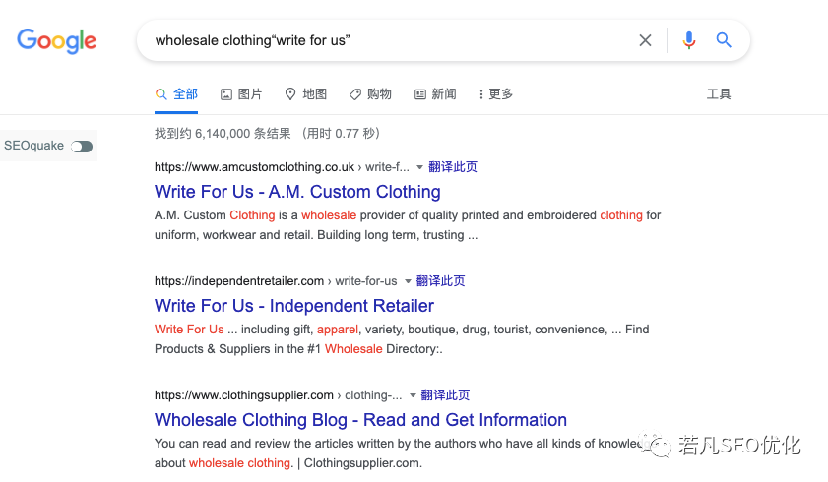The image size is (828, 482).
Task: Click the https://independentretailer.com URL text
Action: click(239, 281)
